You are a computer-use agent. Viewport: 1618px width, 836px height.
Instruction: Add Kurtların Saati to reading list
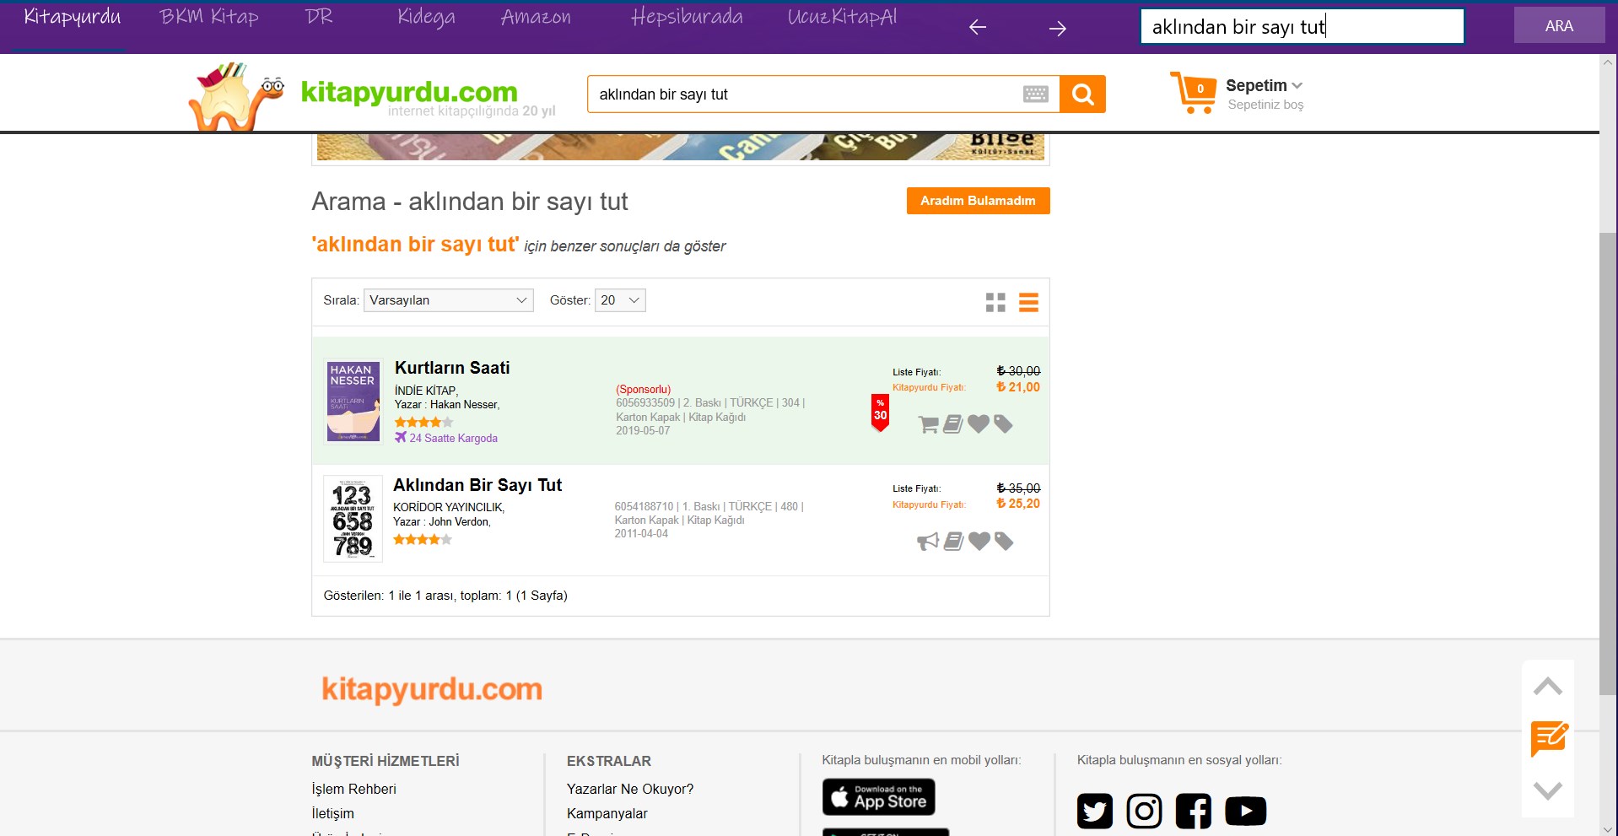coord(953,424)
